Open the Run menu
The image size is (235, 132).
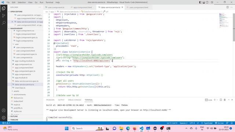(41, 3)
